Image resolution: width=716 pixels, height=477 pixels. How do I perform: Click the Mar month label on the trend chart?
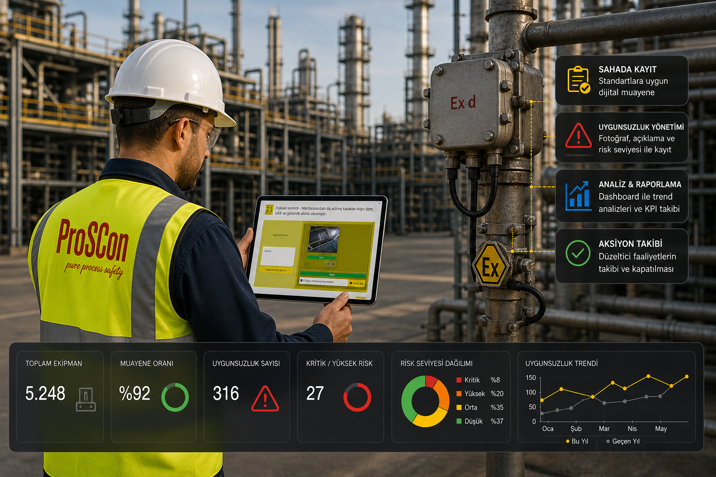click(x=604, y=429)
